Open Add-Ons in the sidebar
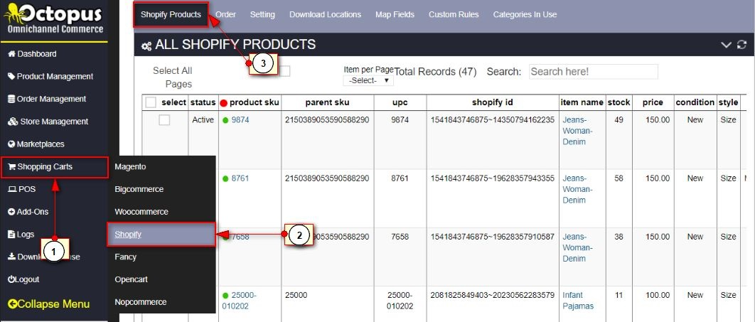Screen dimensions: 755x322 (x=28, y=212)
